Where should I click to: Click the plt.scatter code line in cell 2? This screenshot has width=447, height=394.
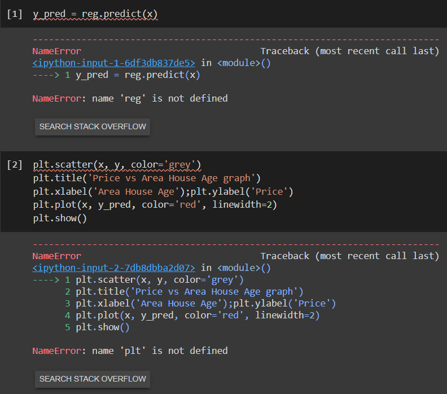(117, 164)
